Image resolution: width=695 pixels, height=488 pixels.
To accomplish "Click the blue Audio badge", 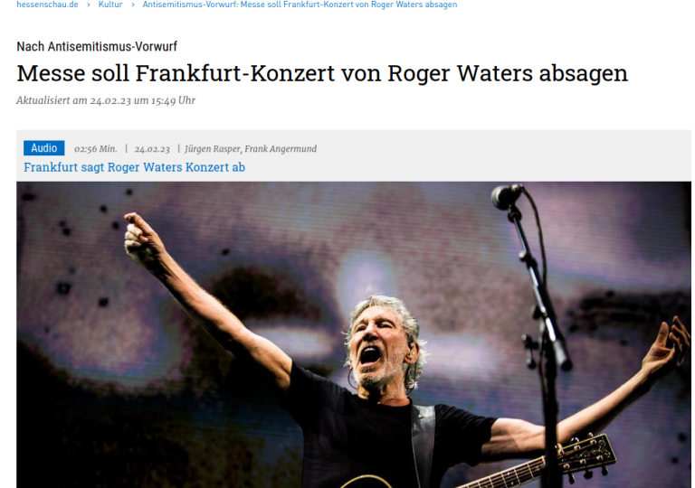I will tap(43, 148).
